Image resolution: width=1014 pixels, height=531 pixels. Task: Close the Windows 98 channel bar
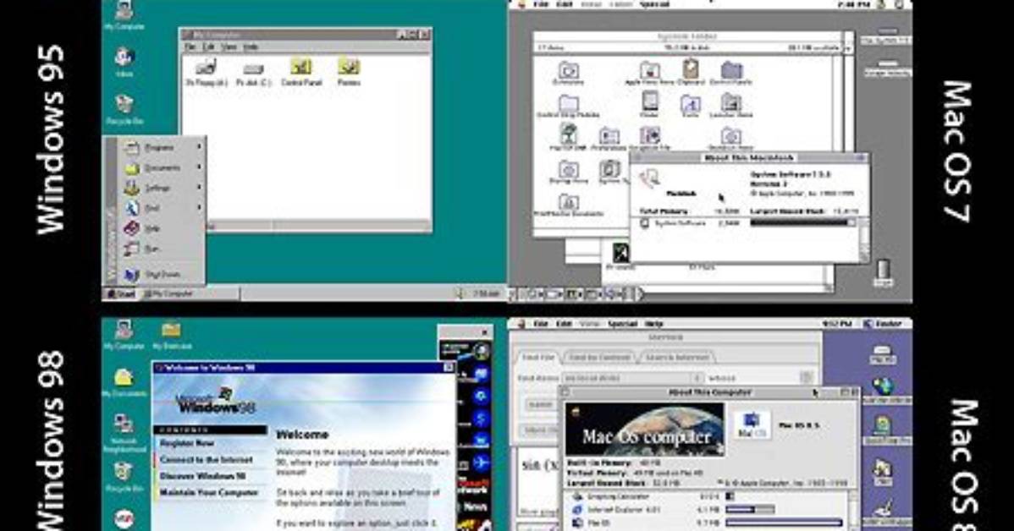pyautogui.click(x=485, y=332)
